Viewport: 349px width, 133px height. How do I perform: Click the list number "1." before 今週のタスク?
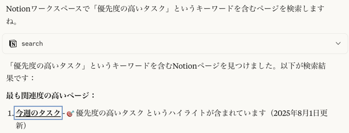11,114
